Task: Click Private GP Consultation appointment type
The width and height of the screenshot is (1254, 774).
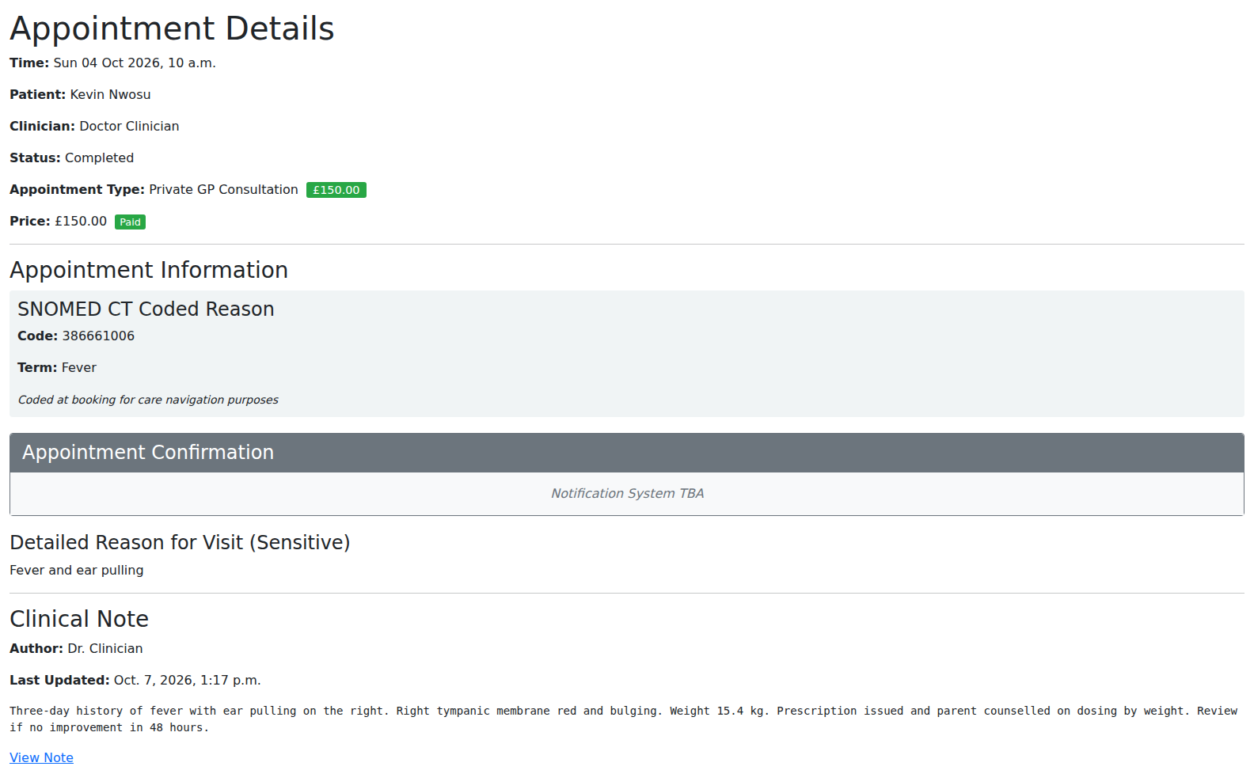Action: point(223,190)
